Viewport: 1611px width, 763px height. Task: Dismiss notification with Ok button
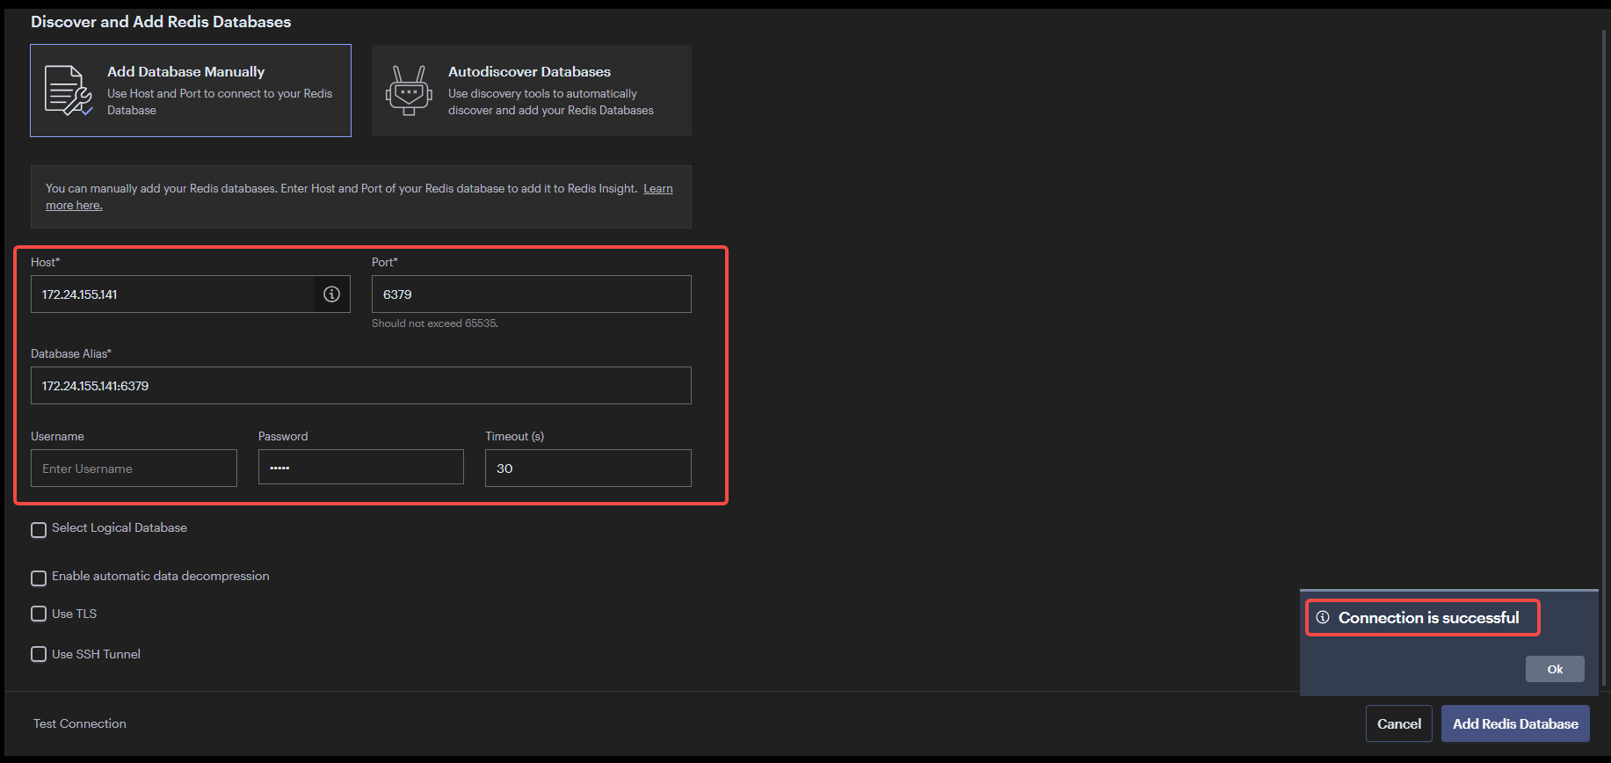(x=1554, y=669)
